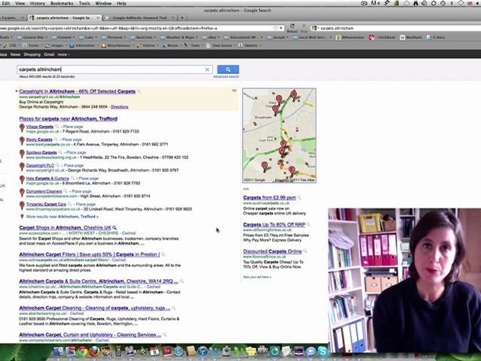Open the IMAutomator bookmark
The image size is (481, 361).
click(350, 38)
